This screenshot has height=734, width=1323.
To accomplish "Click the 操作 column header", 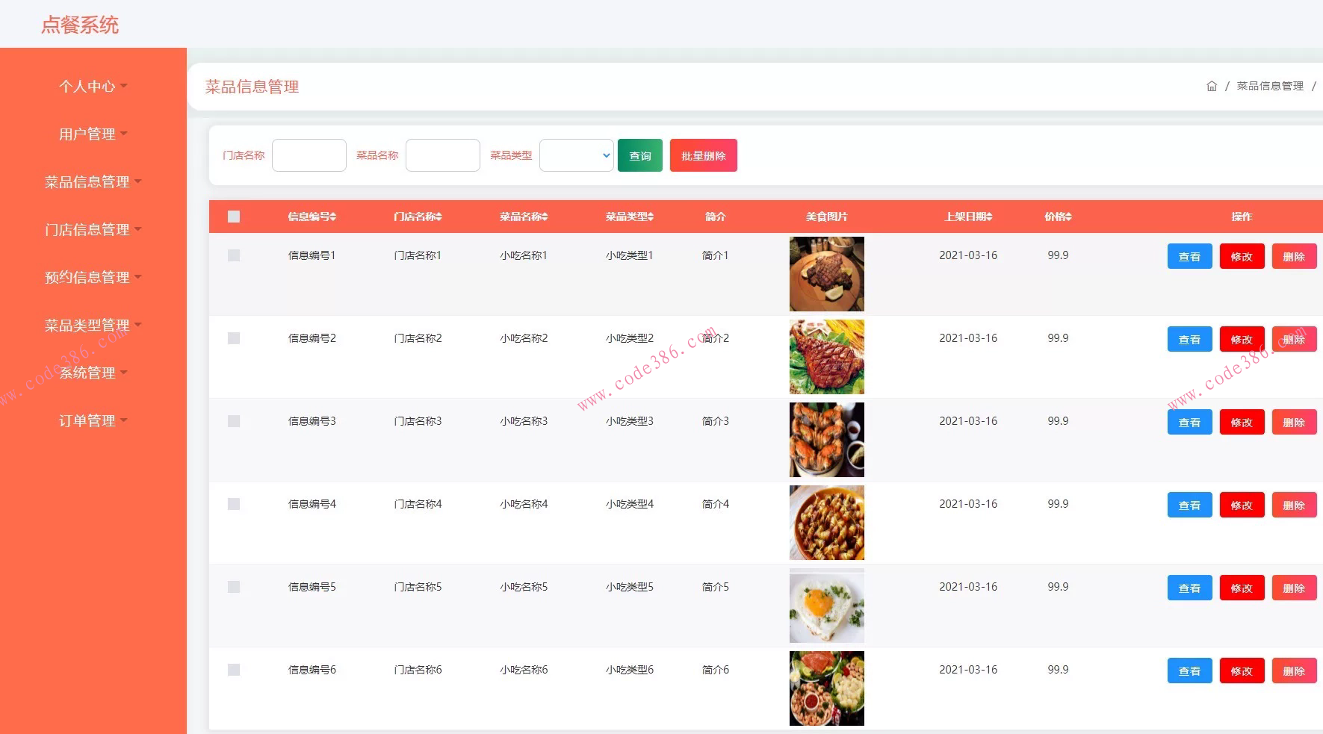I will point(1242,217).
